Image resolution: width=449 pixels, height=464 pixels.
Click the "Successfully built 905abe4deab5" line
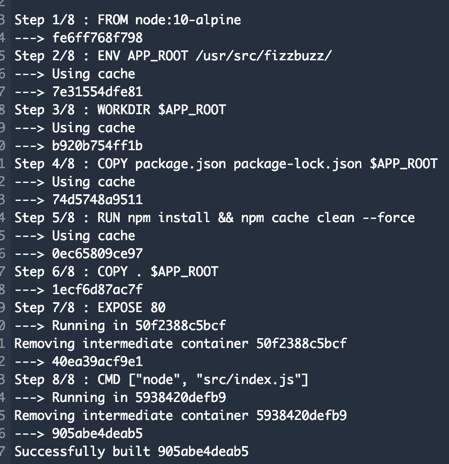131,451
